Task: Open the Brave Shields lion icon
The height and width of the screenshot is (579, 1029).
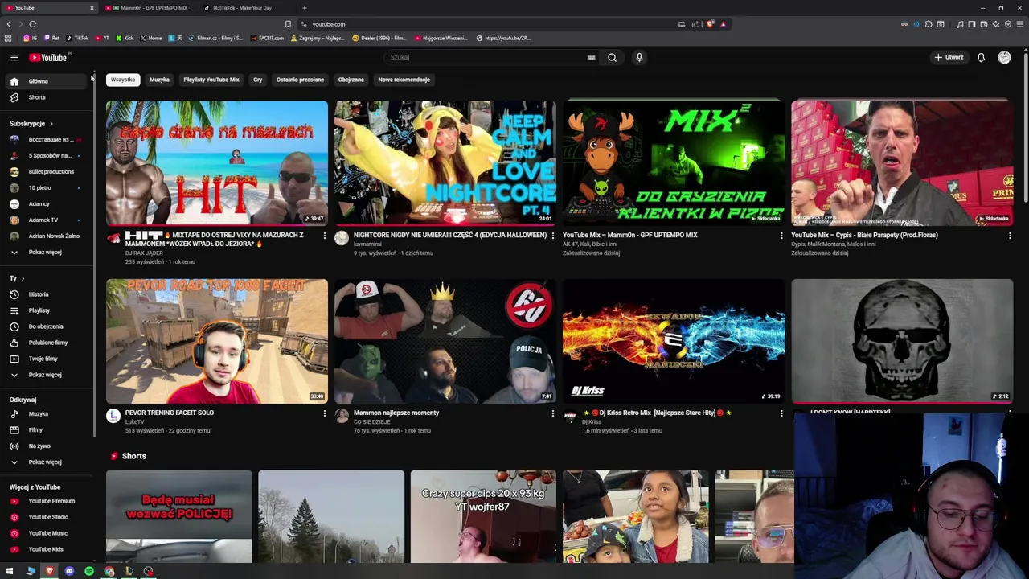Action: click(710, 24)
